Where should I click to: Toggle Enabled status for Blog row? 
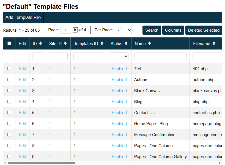pos(119,102)
